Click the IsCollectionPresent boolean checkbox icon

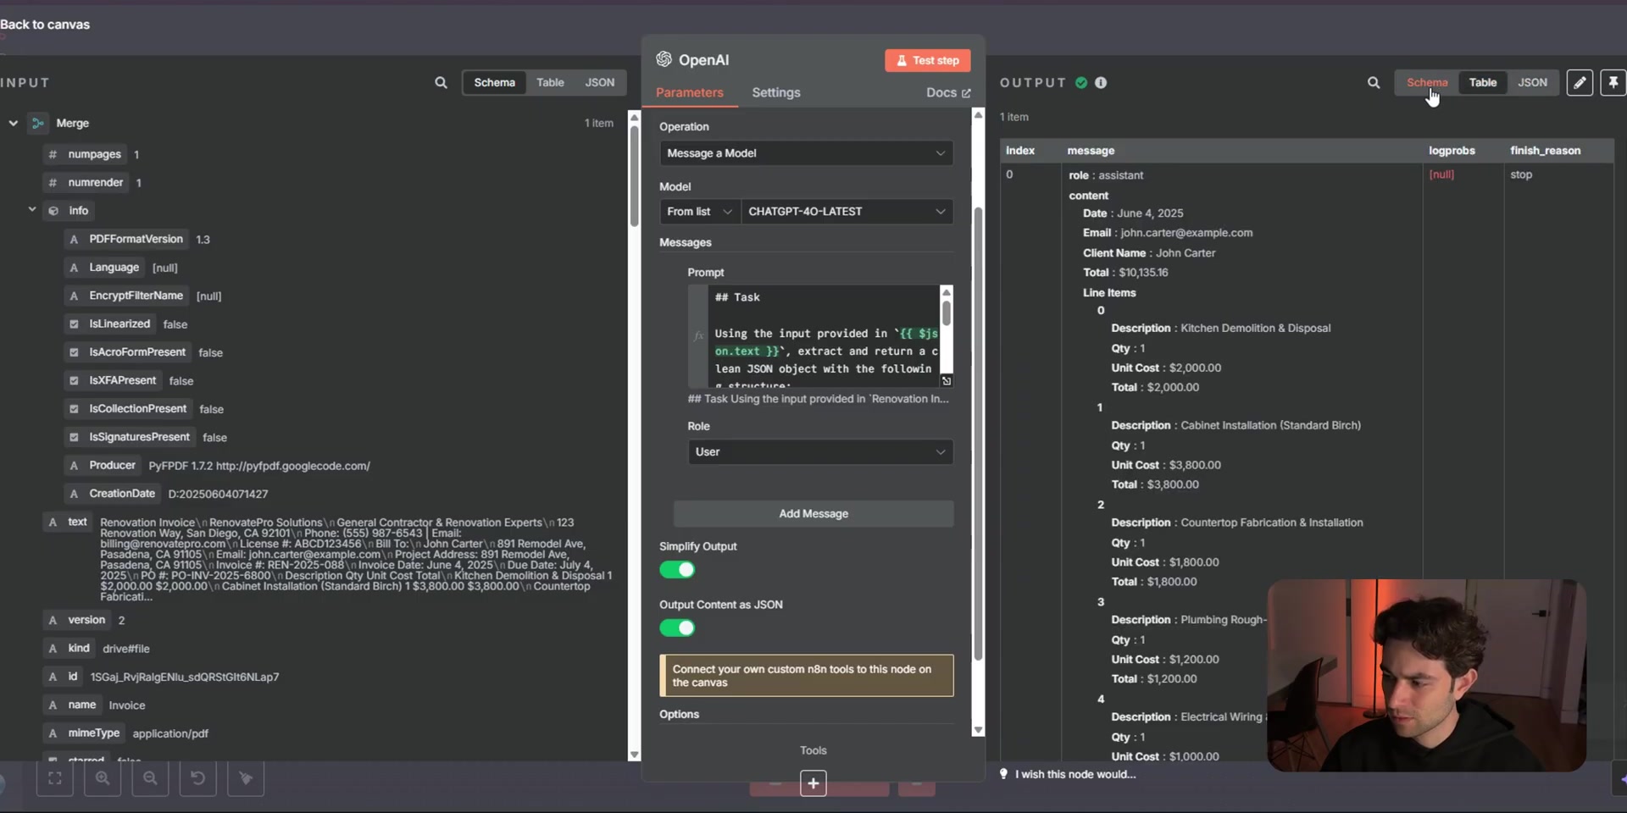[74, 409]
